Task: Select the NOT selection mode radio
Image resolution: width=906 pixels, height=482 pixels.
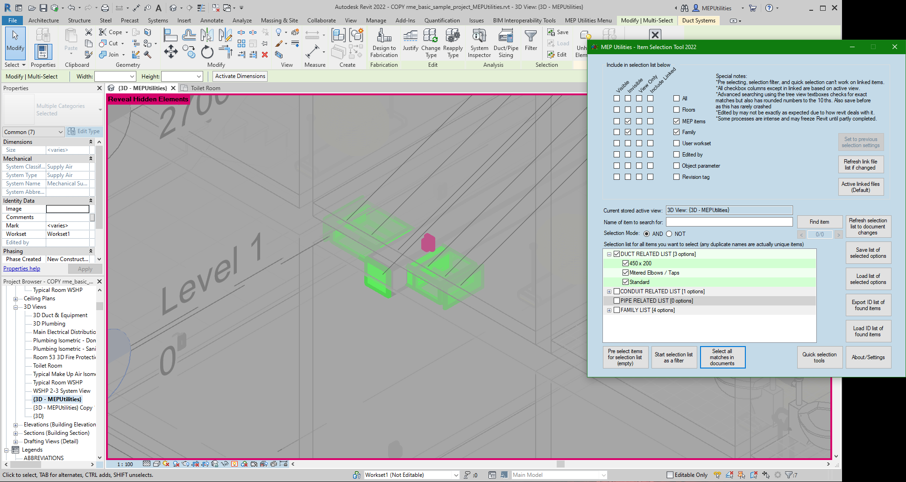Action: point(669,234)
